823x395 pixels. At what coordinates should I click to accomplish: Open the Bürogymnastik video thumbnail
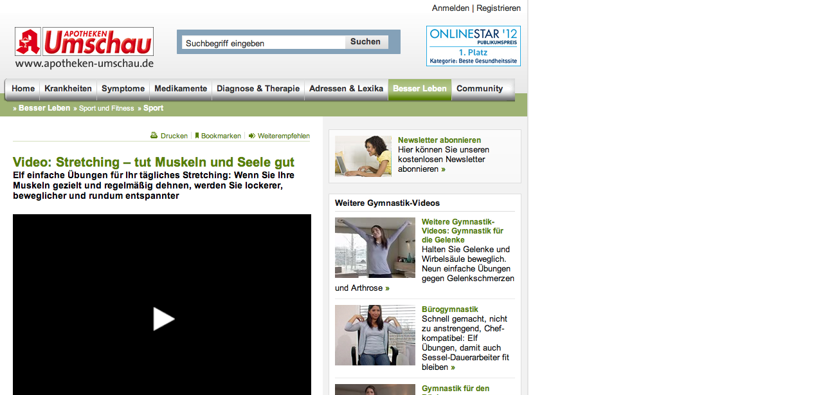tap(375, 335)
